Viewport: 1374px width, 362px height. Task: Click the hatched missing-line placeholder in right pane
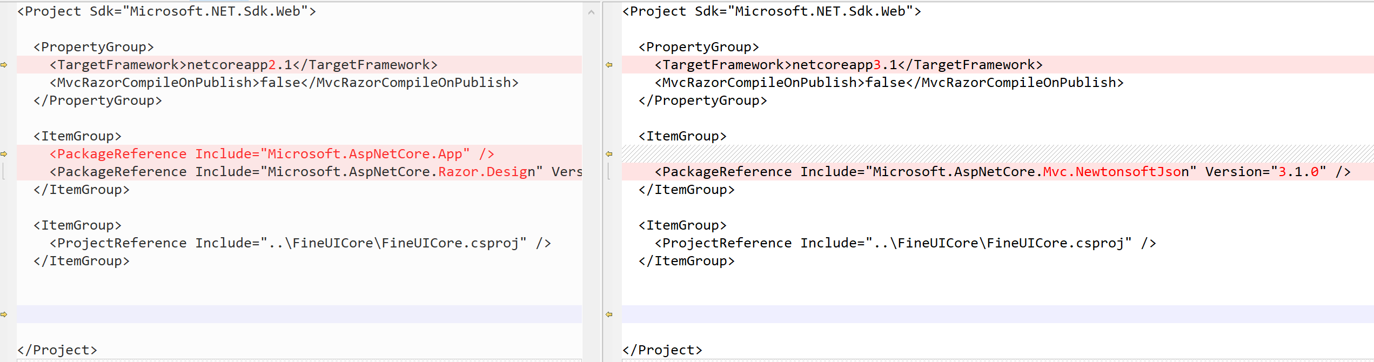(x=997, y=154)
